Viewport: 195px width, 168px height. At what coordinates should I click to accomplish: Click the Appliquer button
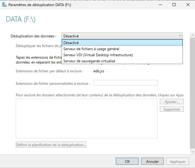click(x=178, y=161)
